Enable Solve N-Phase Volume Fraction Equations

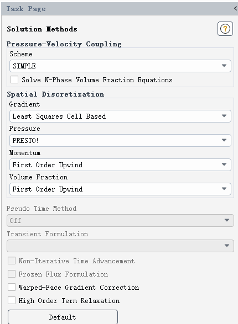(14, 79)
